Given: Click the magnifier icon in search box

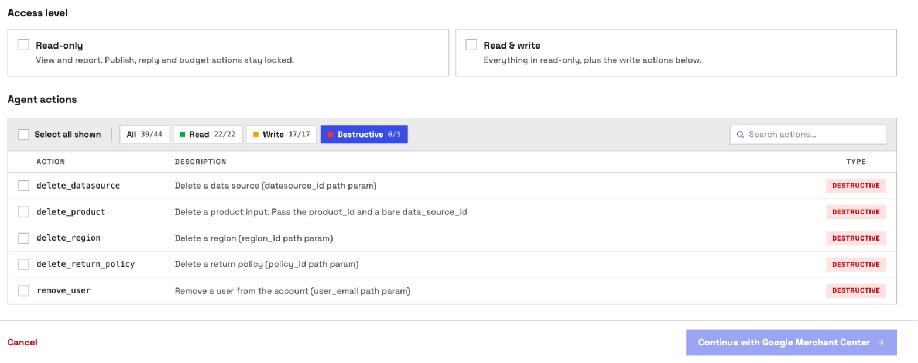Looking at the screenshot, I should 741,135.
